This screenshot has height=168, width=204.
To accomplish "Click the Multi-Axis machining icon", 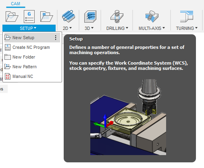I will 152,17.
